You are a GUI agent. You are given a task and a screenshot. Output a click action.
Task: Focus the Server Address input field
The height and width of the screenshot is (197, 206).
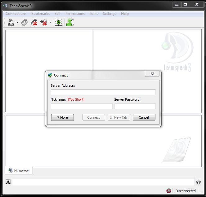click(103, 92)
